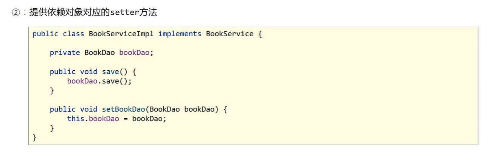Click the BookDao parameter type in setBookDao
Screen dimensions: 489x158
pyautogui.click(x=165, y=109)
